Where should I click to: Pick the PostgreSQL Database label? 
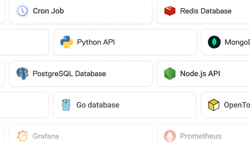tap(69, 74)
